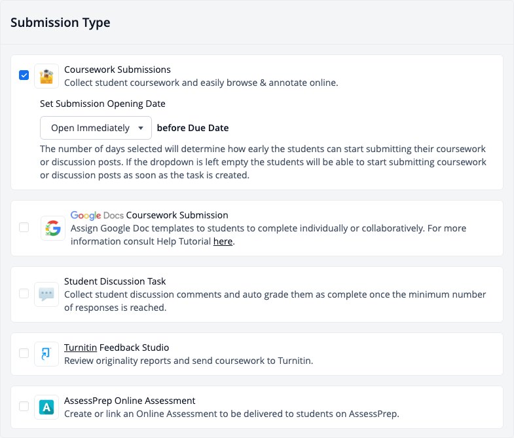The height and width of the screenshot is (438, 514).
Task: Select the AssessPrep Online Assessment checkbox
Action: click(x=24, y=406)
